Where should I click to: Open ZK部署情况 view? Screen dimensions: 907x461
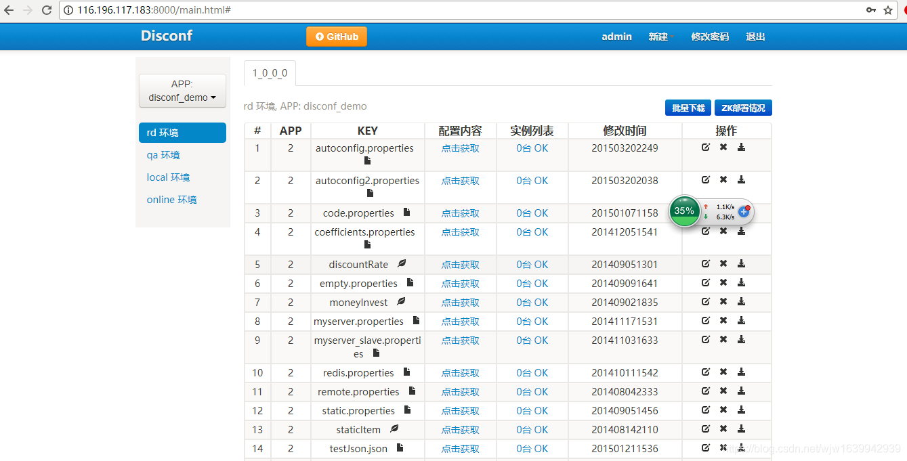[x=743, y=108]
